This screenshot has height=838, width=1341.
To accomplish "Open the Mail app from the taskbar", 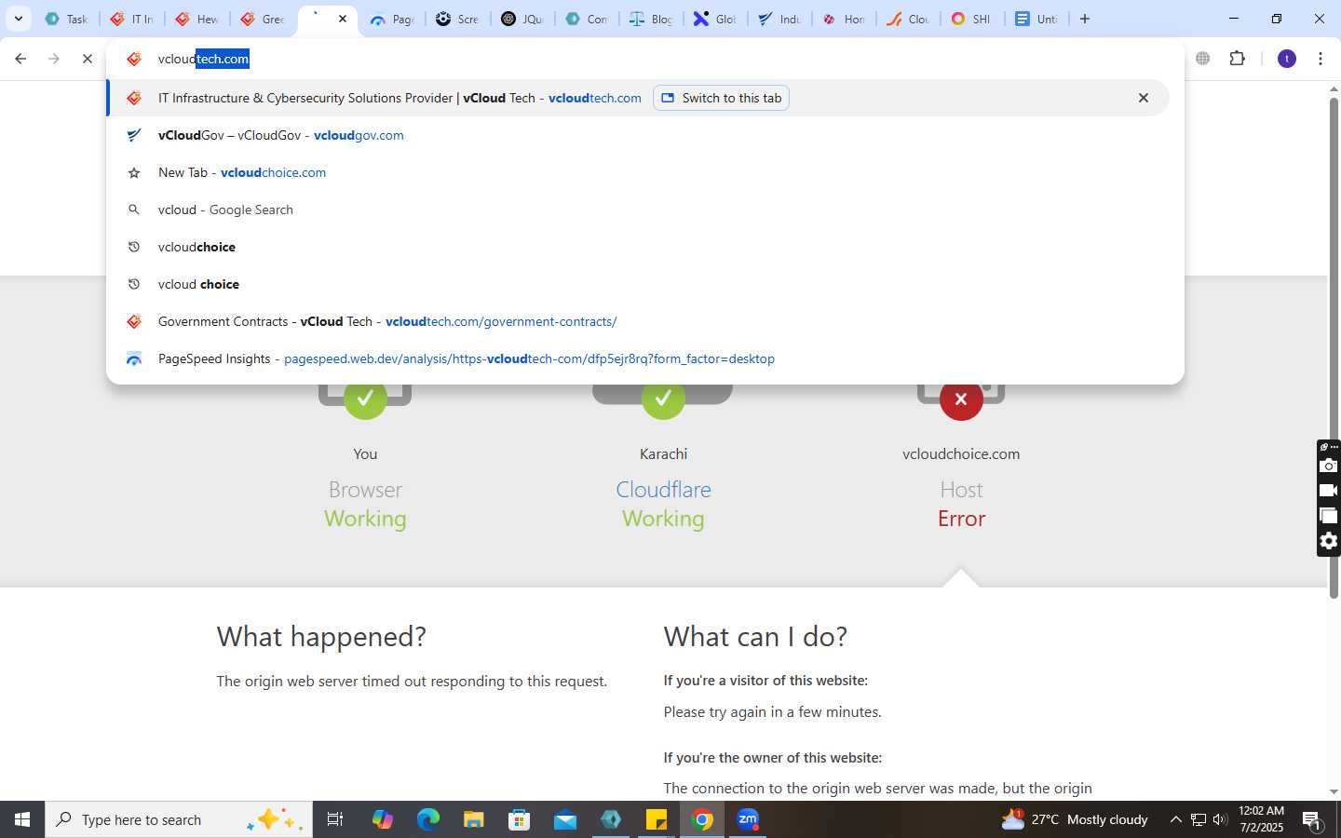I will click(x=565, y=819).
